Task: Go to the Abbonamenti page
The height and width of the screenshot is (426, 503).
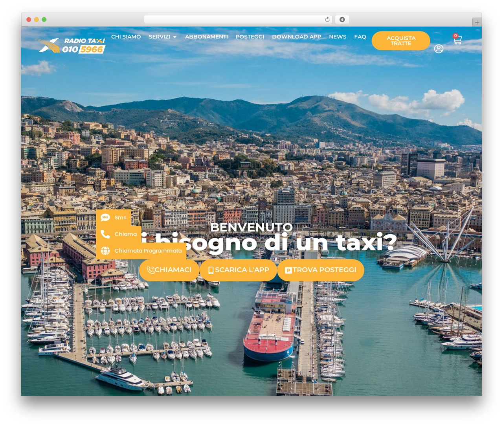Action: tap(206, 37)
